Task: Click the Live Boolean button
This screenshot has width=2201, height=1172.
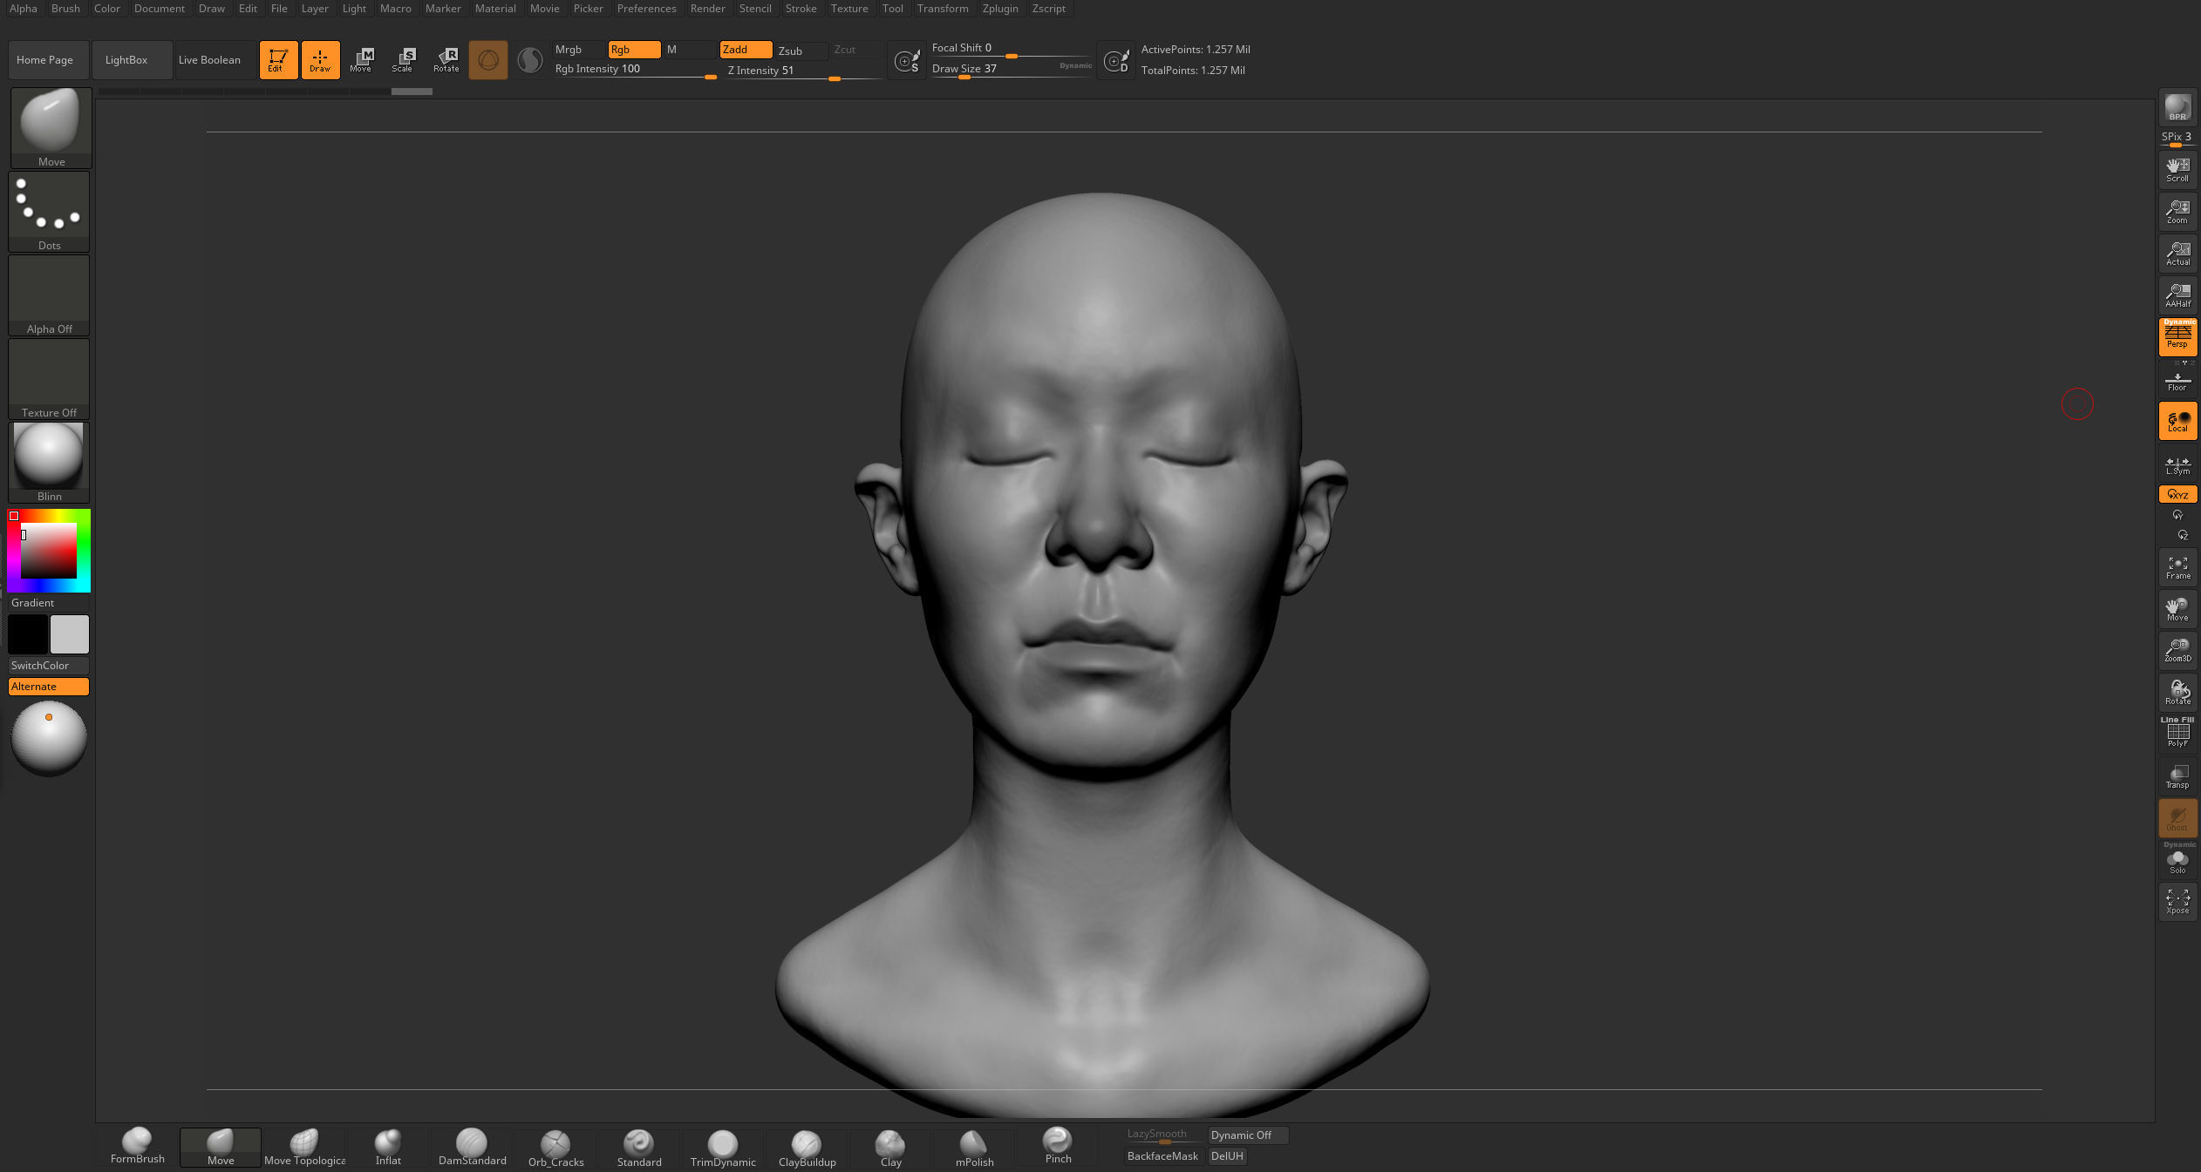Action: 215,60
